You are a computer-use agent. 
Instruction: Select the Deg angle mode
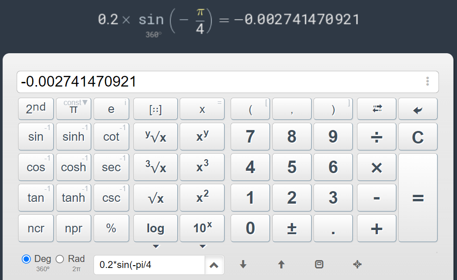26,259
